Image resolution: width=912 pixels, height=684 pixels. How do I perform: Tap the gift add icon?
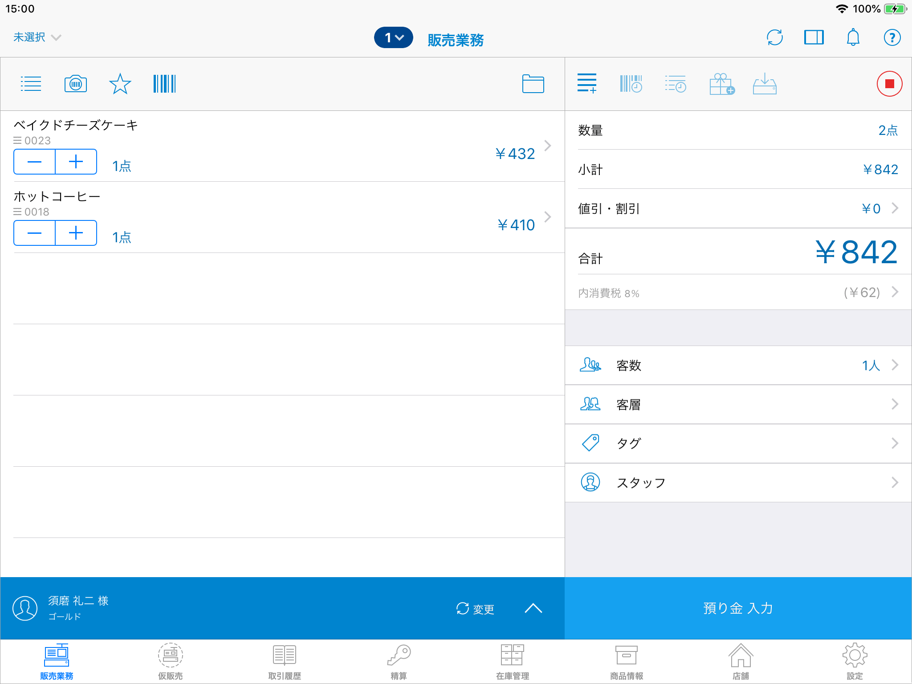tap(721, 84)
